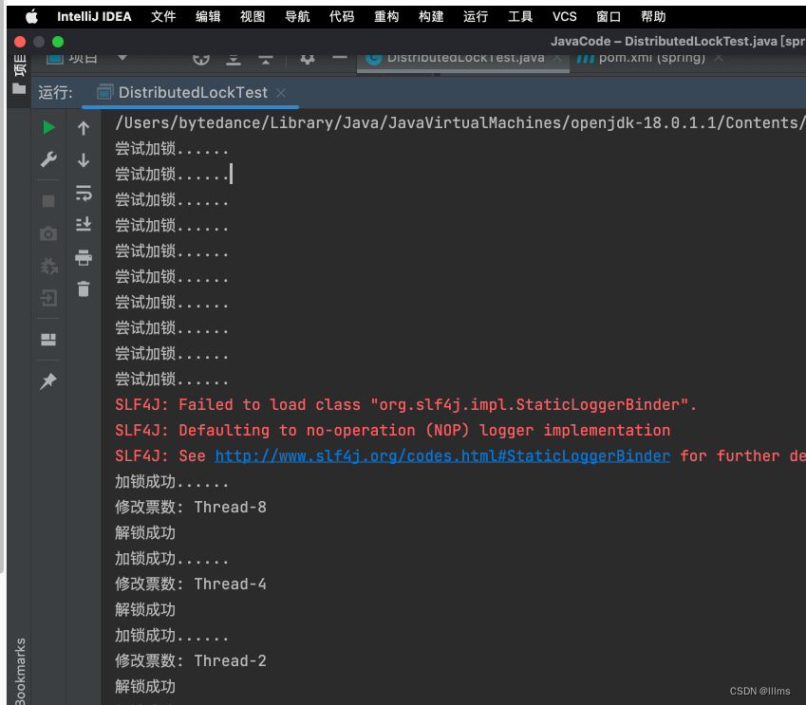Open run configuration wrench icon
Screen dimensions: 806x705
[48, 160]
